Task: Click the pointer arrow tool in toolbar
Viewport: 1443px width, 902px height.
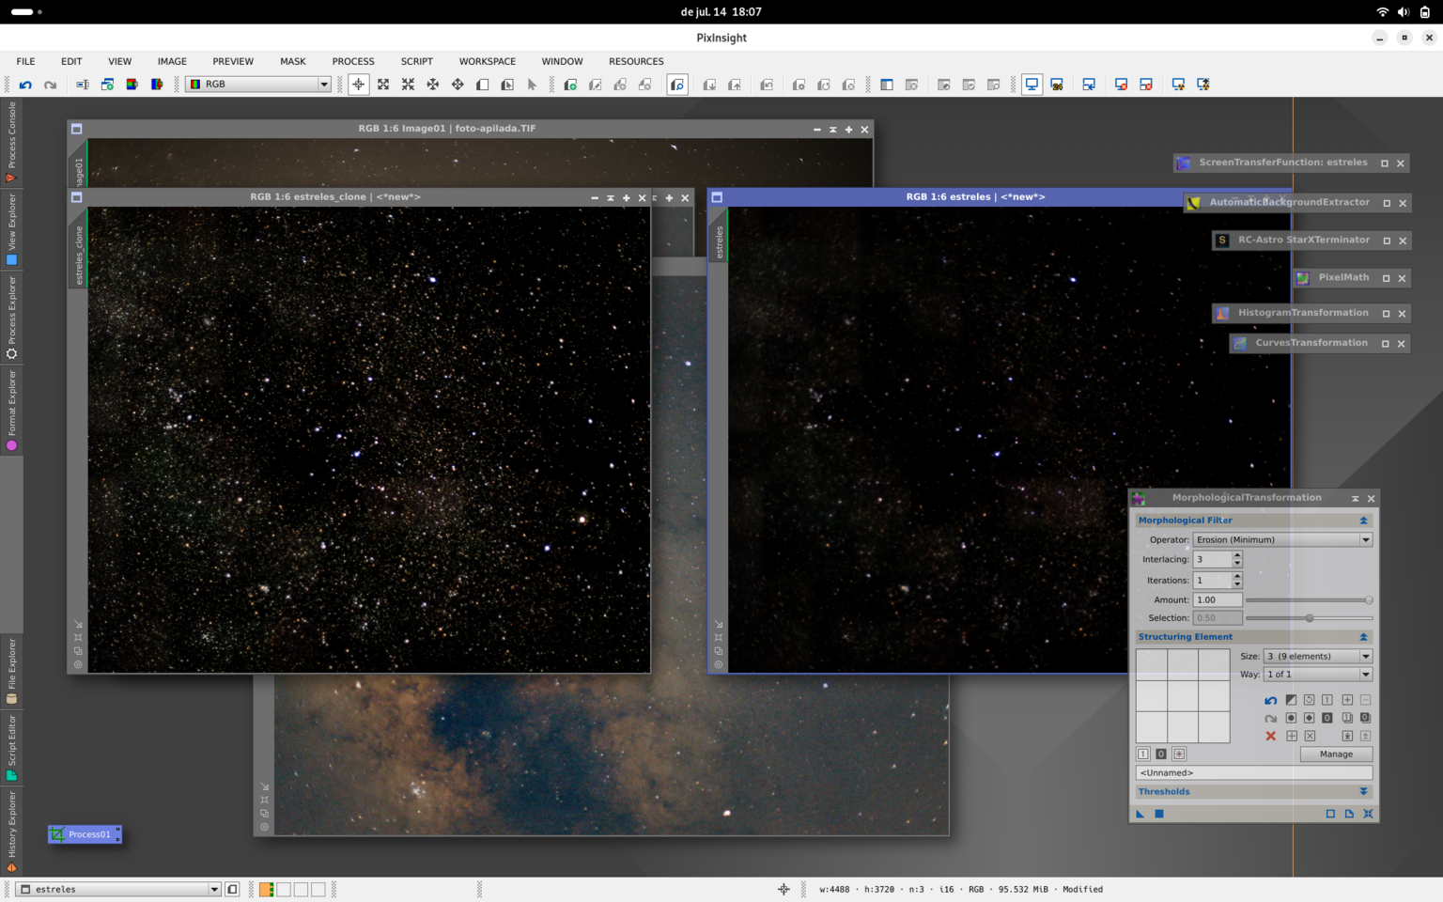Action: coord(532,85)
